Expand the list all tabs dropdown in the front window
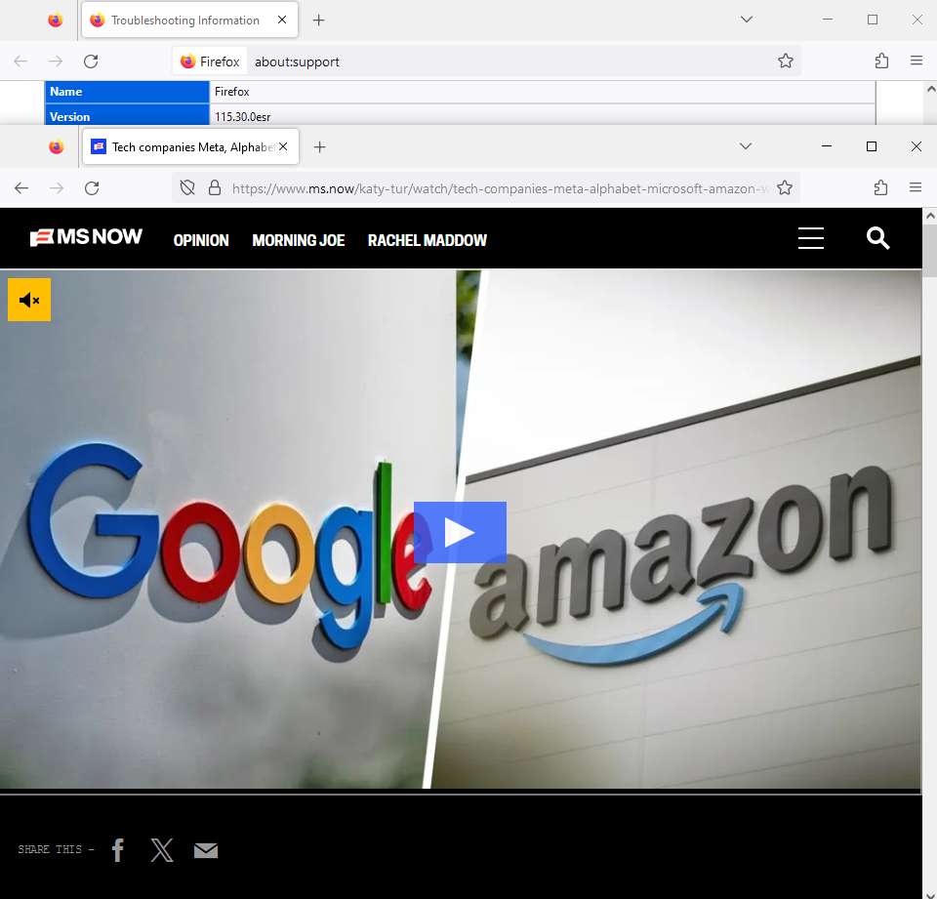937x899 pixels. click(745, 146)
